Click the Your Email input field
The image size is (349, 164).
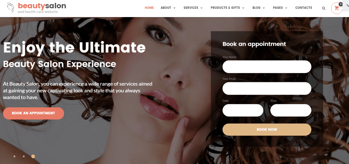pos(267,88)
